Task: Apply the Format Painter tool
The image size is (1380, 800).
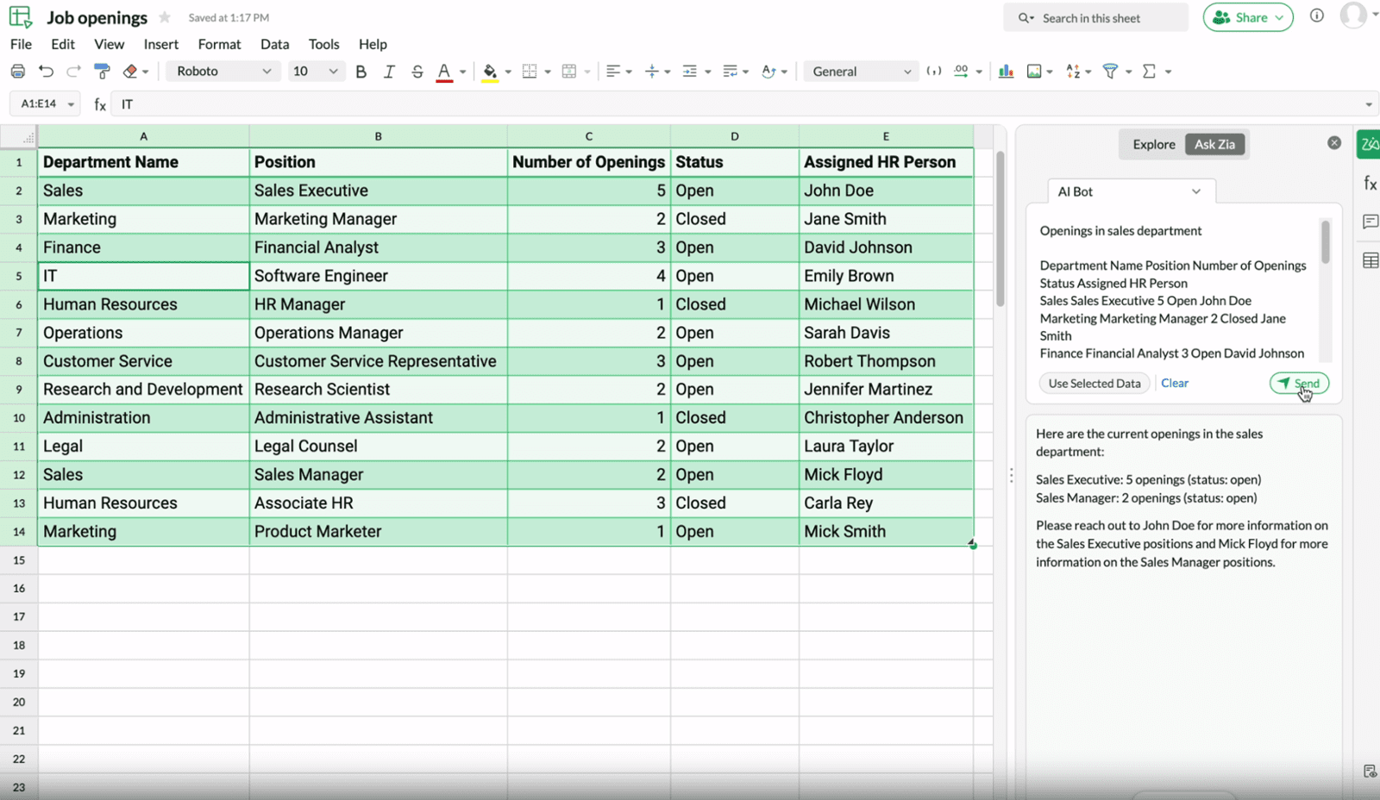Action: click(102, 72)
